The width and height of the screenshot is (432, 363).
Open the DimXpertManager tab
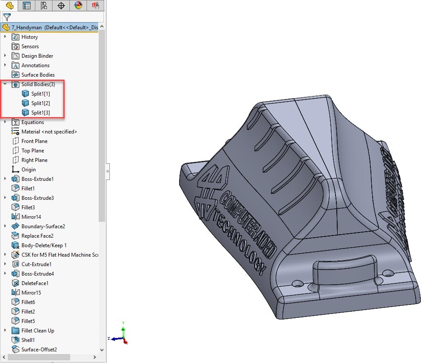61,6
